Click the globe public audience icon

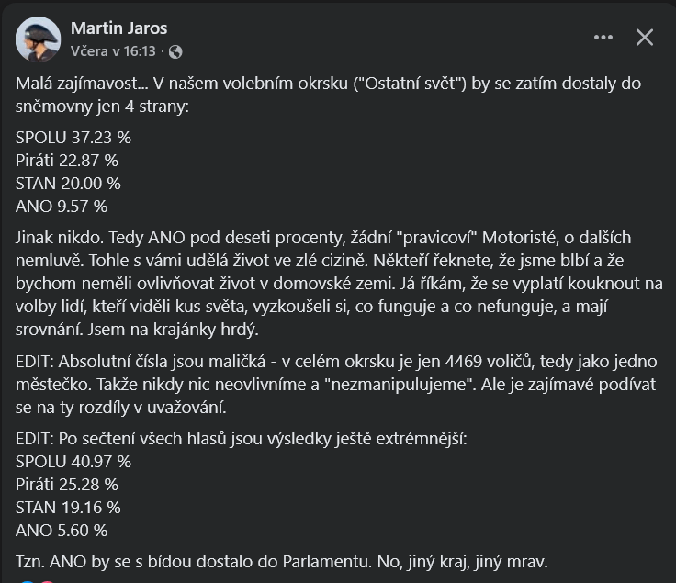175,52
